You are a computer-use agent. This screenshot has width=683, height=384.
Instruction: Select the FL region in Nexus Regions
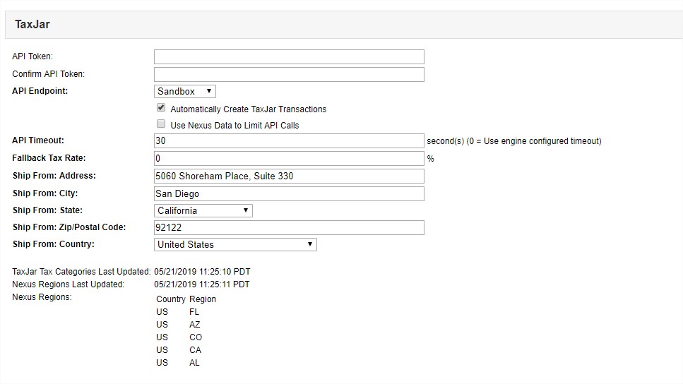pos(194,311)
